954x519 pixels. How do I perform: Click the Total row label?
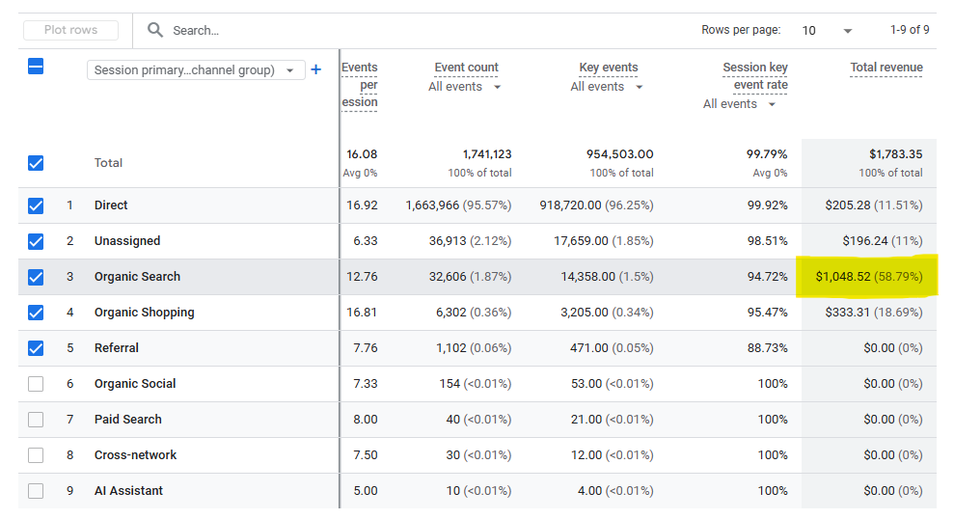[x=108, y=163]
